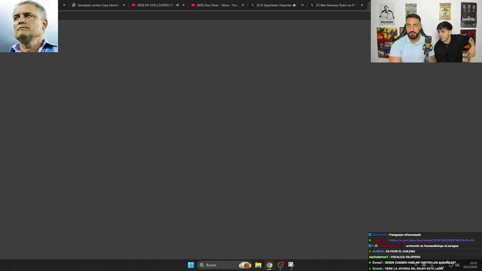The image size is (482, 271).
Task: Click the Buscar taskbar search box
Action: 225,265
